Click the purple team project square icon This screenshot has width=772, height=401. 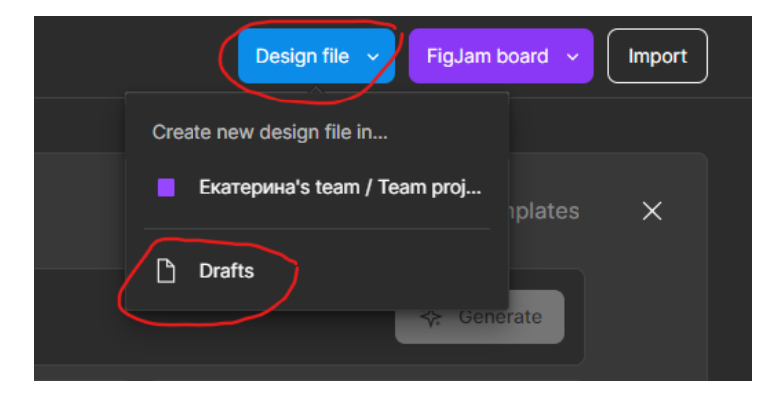point(166,187)
